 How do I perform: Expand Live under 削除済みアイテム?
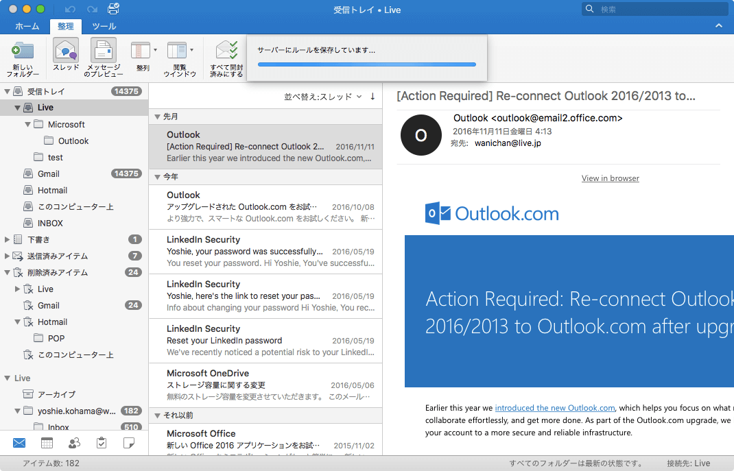tap(17, 289)
